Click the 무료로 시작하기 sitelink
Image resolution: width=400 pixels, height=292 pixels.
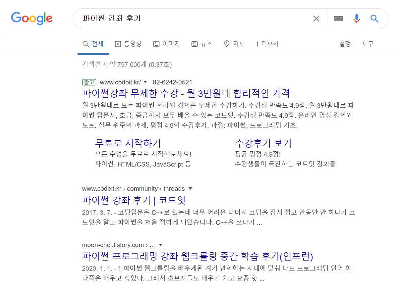coord(128,143)
